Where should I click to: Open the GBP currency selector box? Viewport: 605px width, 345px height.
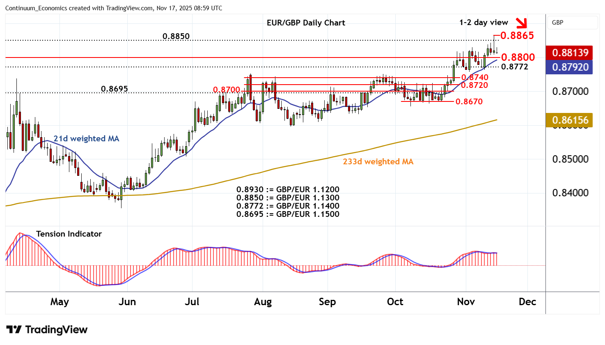(x=573, y=23)
